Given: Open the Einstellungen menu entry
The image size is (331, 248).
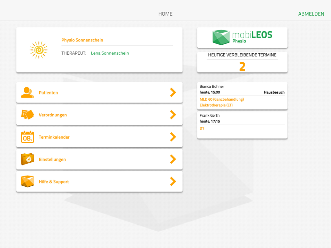Looking at the screenshot, I should pos(99,159).
